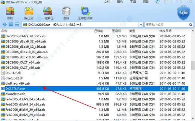Select DEC2006_d3dx9_32_x64.cab file

(x=26, y=41)
